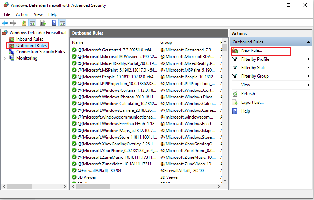This screenshot has width=314, height=200.
Task: Click the Forward arrow toolbar icon
Action: (x=13, y=23)
